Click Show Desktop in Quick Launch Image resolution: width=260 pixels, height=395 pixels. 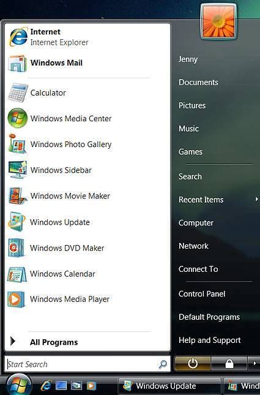coord(61,385)
